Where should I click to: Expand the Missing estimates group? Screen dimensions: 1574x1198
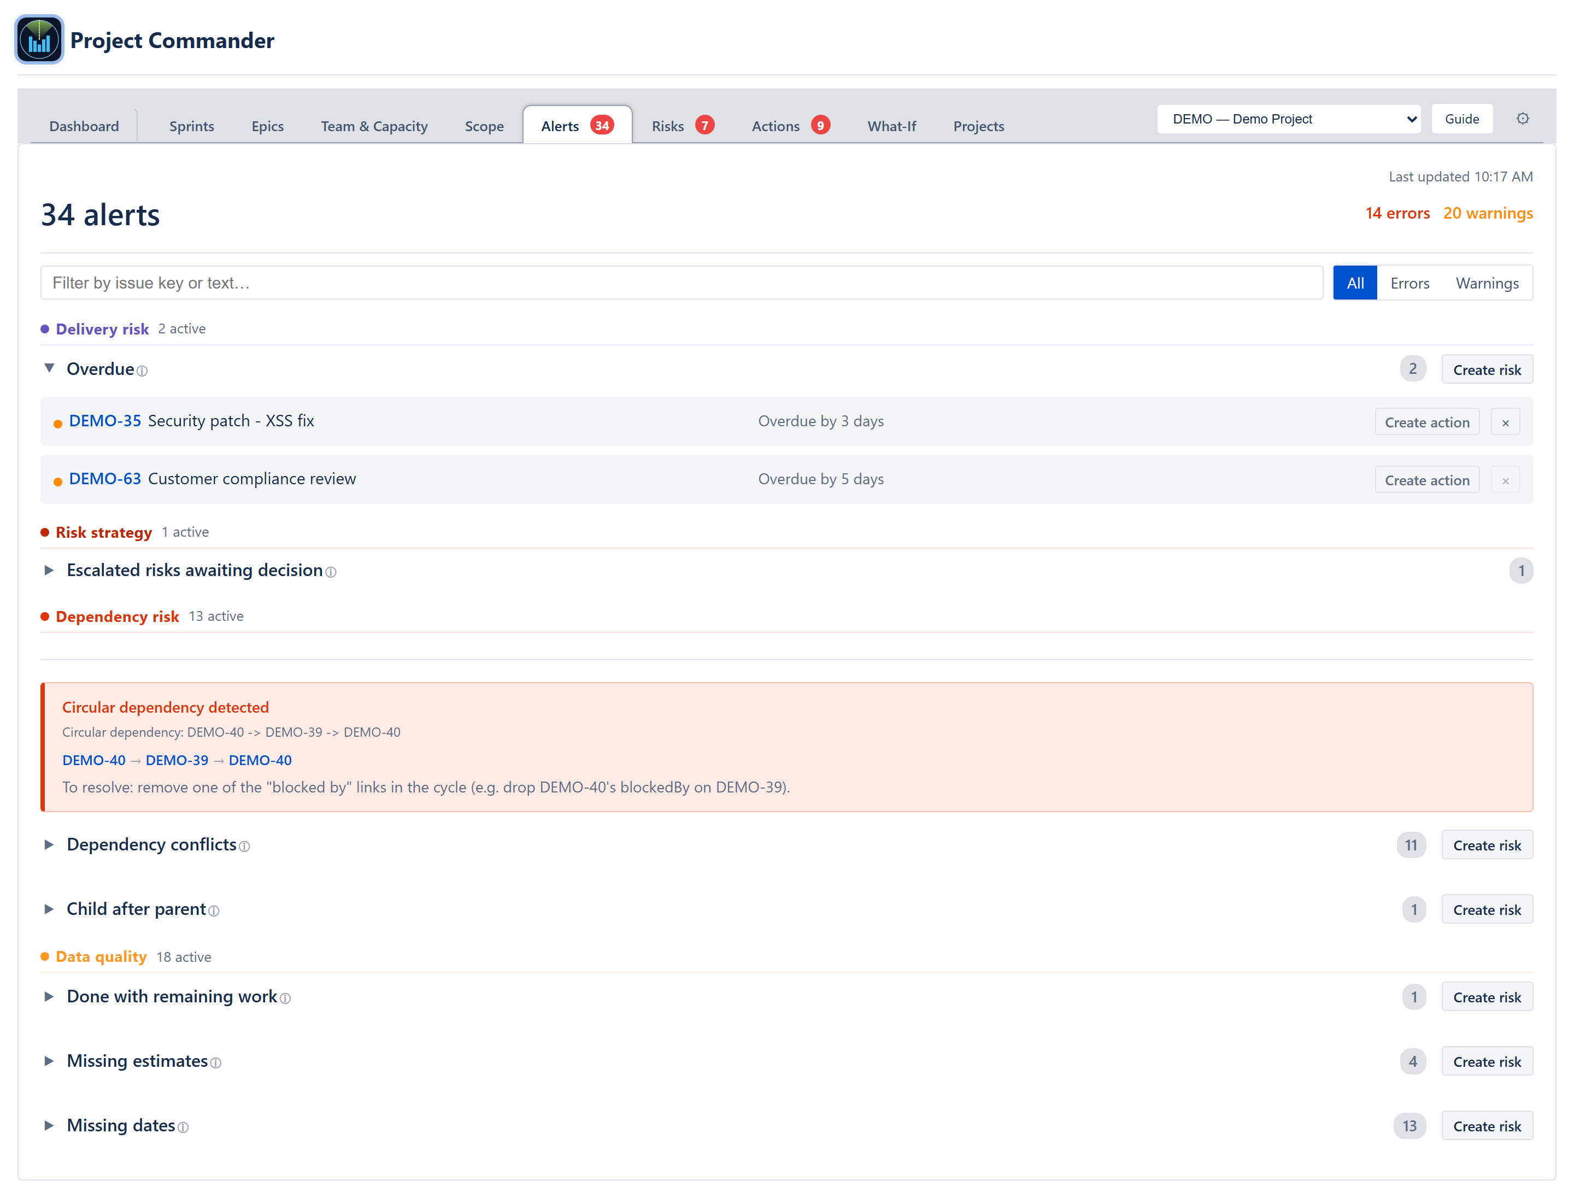tap(49, 1060)
